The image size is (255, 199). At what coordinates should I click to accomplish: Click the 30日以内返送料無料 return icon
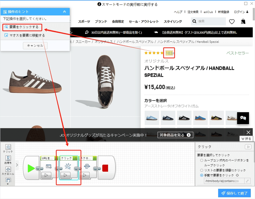coord(87,32)
